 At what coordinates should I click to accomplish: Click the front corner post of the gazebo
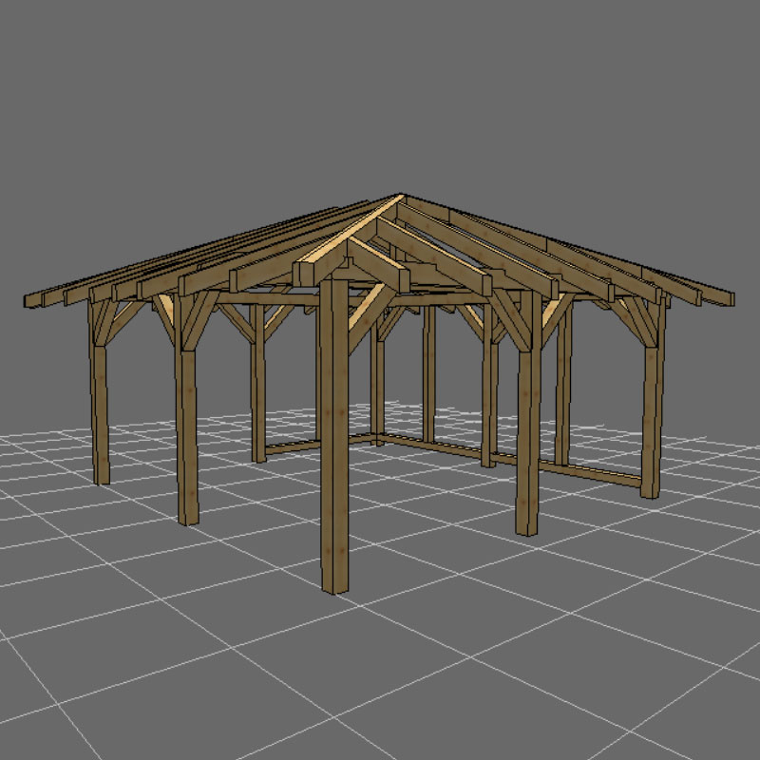tap(333, 437)
